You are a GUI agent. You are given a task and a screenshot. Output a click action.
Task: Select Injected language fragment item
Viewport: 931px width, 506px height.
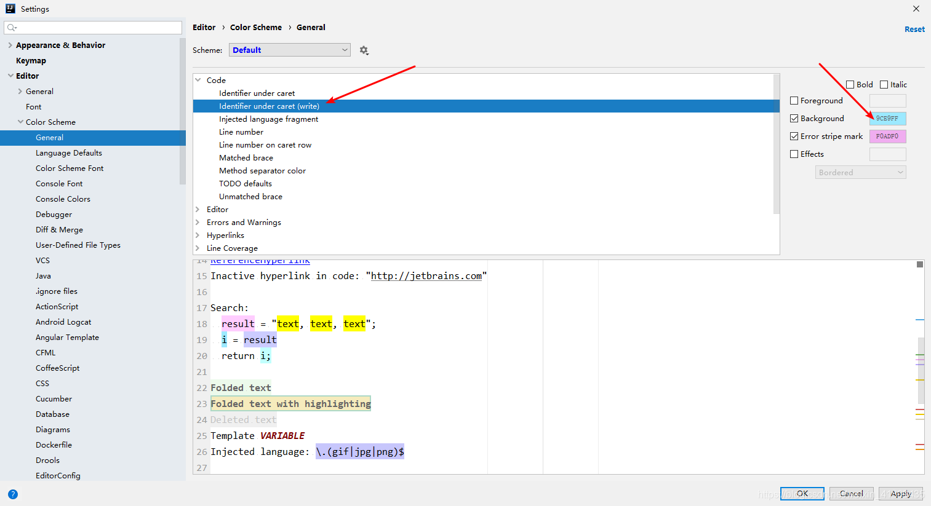[x=268, y=119]
